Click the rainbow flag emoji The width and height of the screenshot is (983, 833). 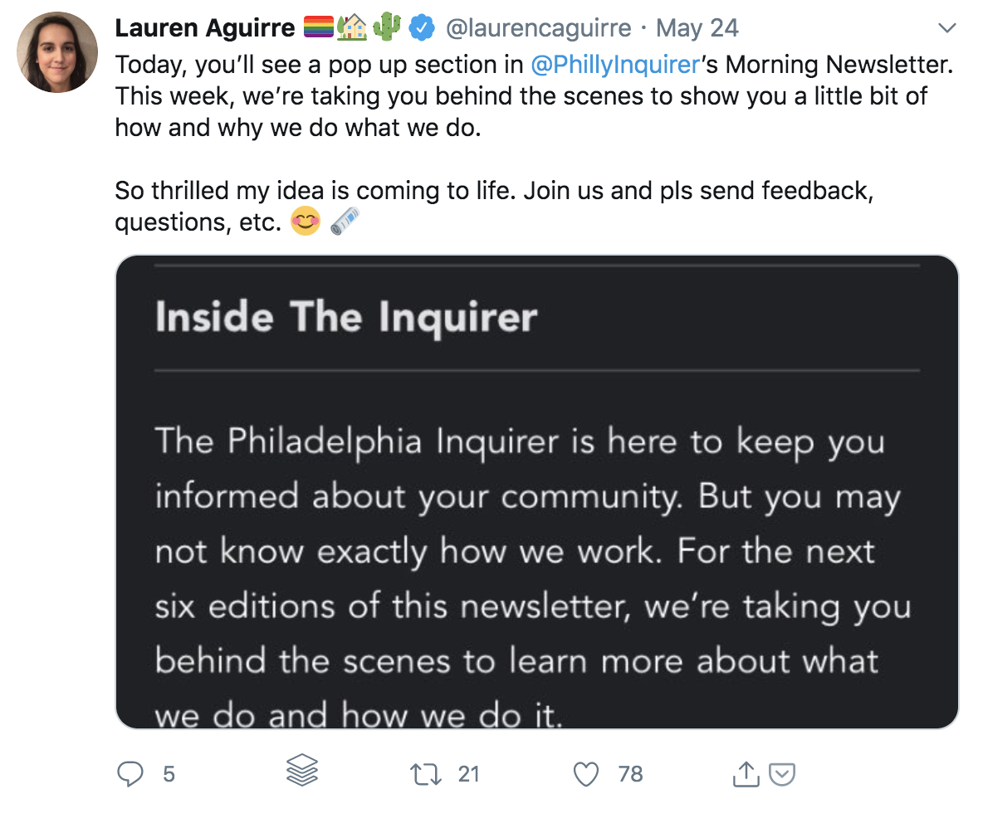click(318, 28)
